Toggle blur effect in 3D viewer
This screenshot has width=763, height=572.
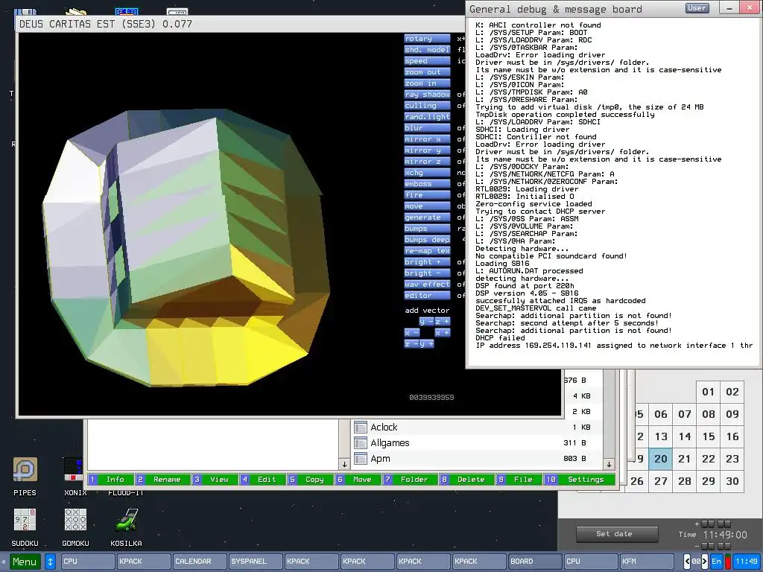(x=427, y=128)
